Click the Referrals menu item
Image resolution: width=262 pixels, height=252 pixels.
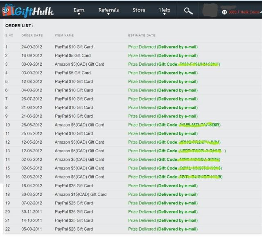point(108,10)
